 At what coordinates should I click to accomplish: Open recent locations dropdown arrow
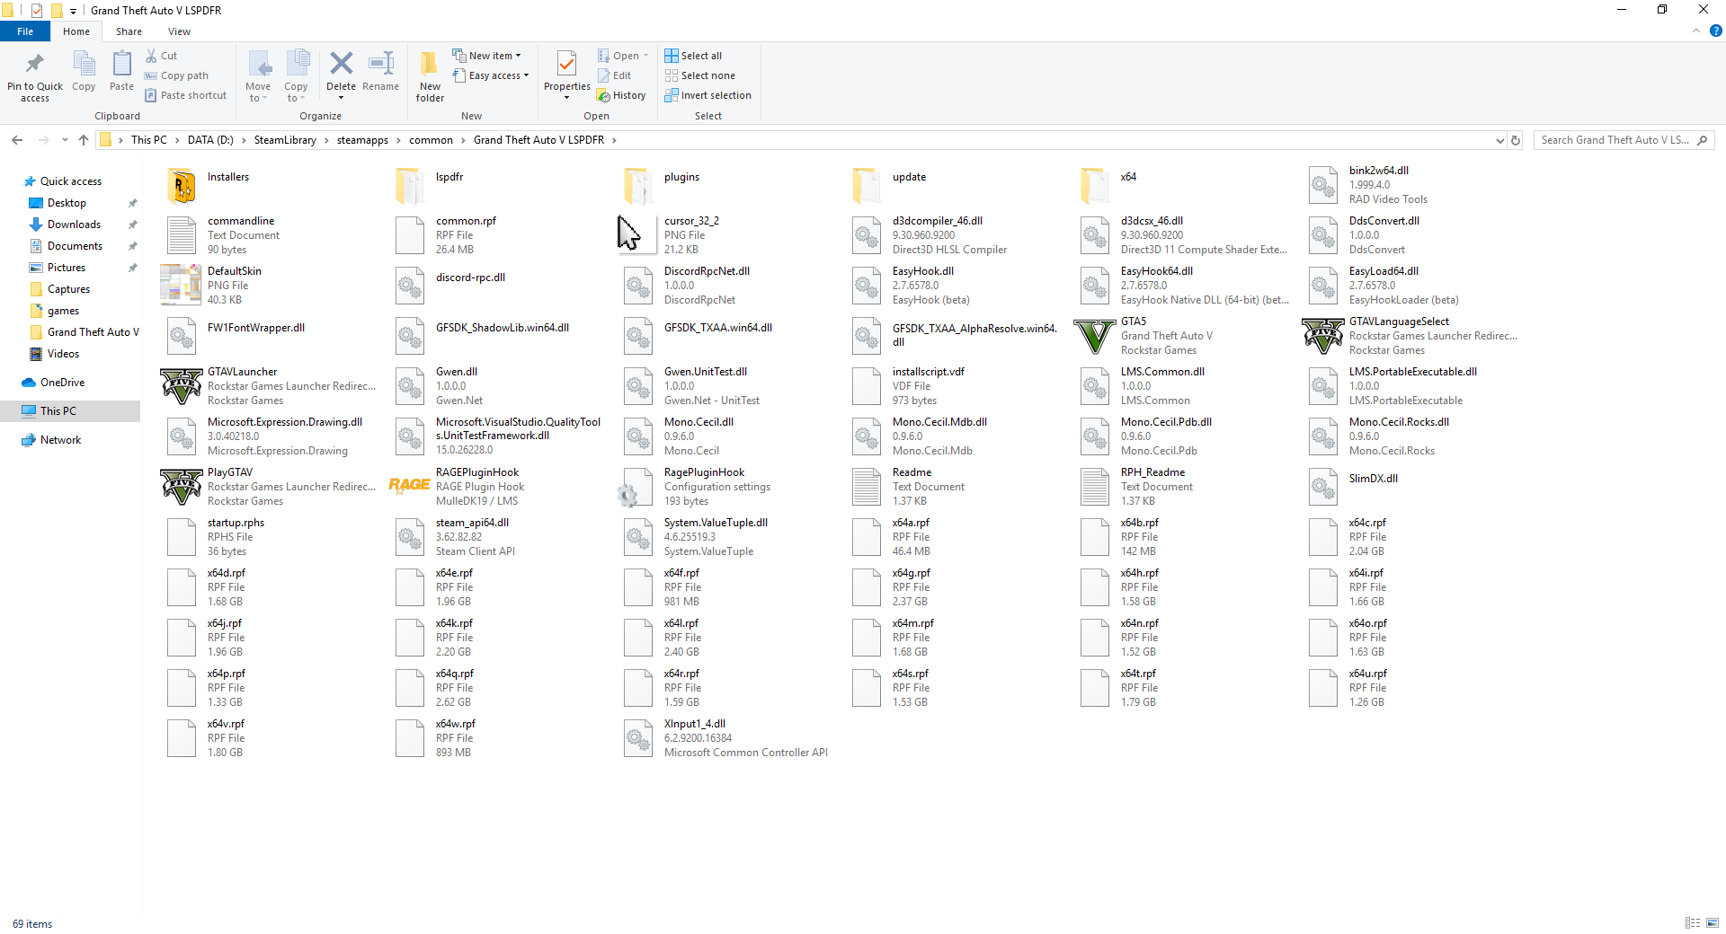coord(65,140)
